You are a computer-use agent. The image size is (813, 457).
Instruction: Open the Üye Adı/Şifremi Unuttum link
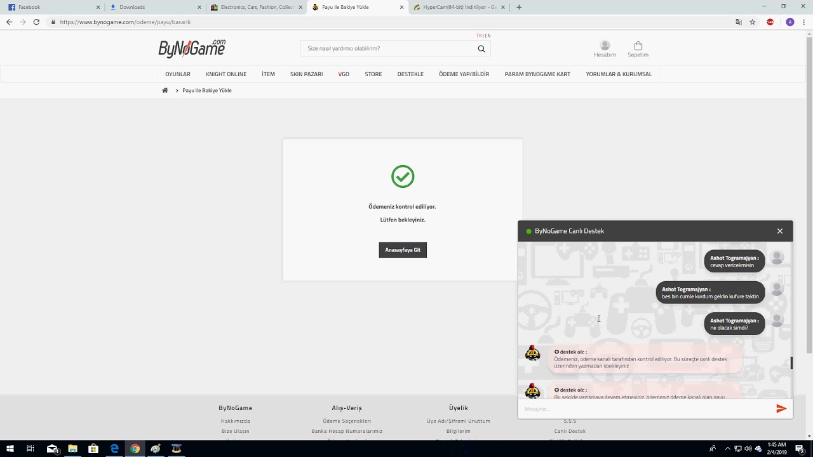459,421
